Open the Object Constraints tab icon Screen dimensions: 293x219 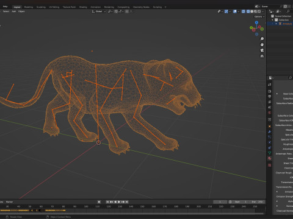point(270,148)
